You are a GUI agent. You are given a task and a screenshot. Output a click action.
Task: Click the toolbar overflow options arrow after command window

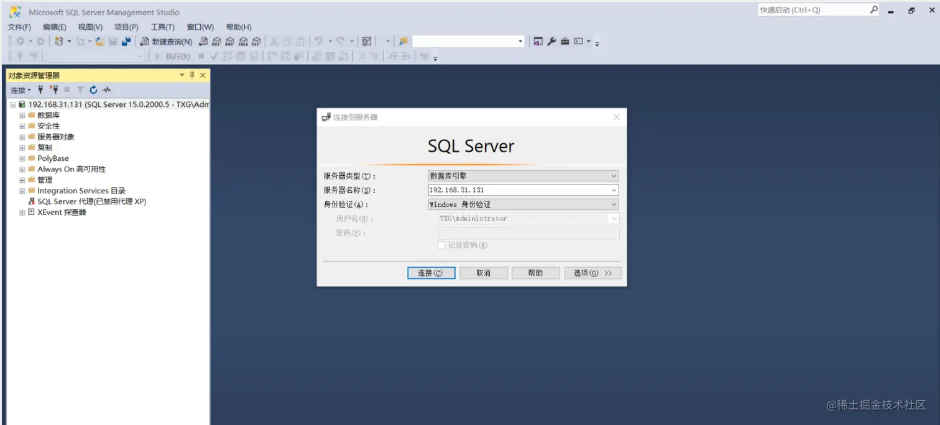[597, 43]
